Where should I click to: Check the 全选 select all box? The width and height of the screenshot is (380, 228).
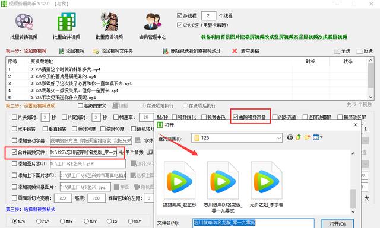pyautogui.click(x=337, y=52)
